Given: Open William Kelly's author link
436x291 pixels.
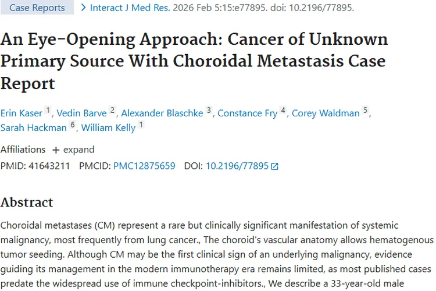Looking at the screenshot, I should click(109, 127).
